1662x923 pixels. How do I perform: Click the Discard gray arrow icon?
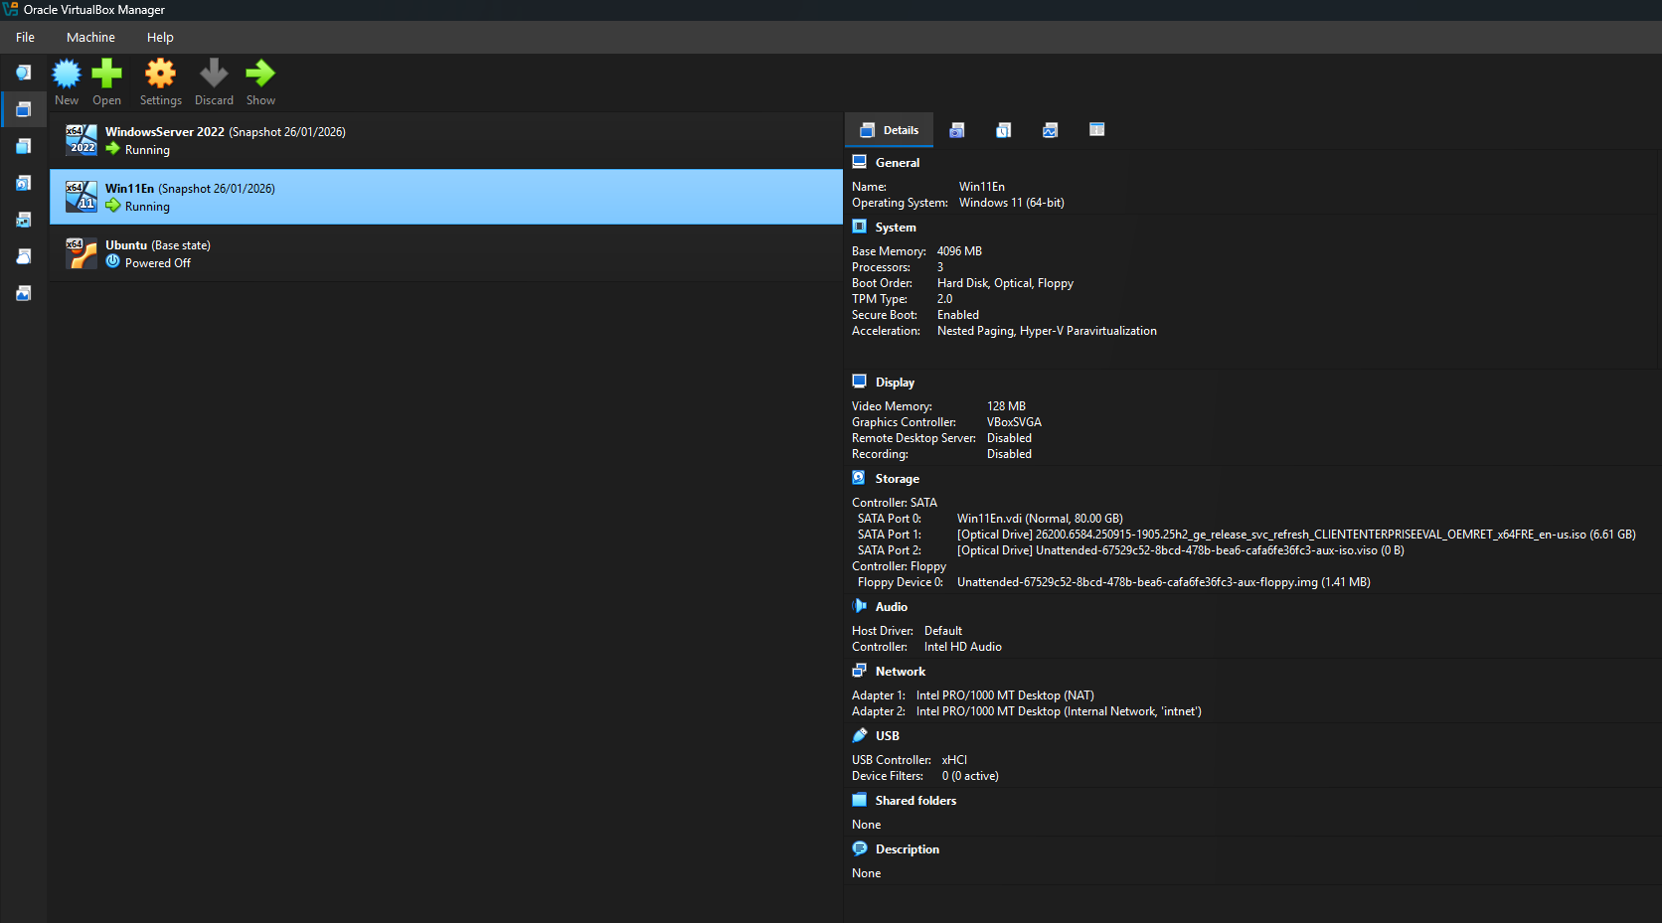pyautogui.click(x=214, y=75)
